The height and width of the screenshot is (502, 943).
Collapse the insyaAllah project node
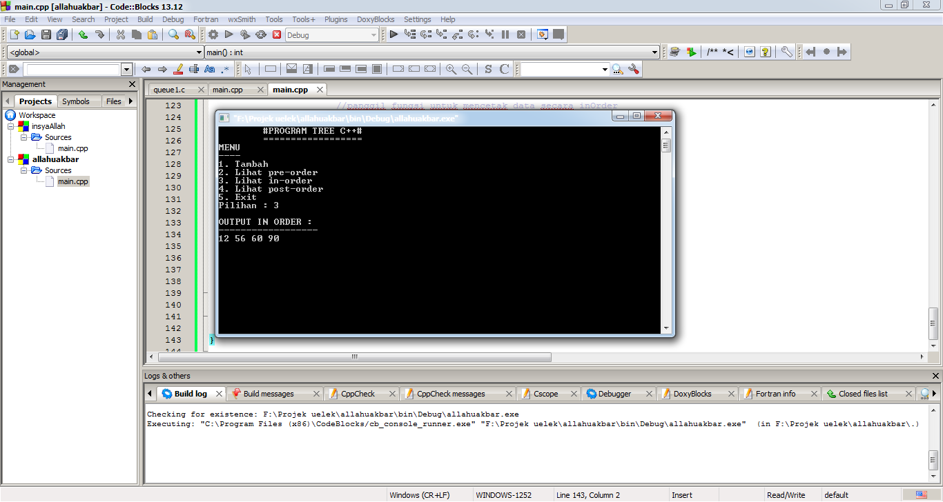tap(11, 126)
